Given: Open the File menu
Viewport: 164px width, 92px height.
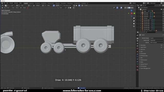Looking at the screenshot, I should pyautogui.click(x=4, y=3).
